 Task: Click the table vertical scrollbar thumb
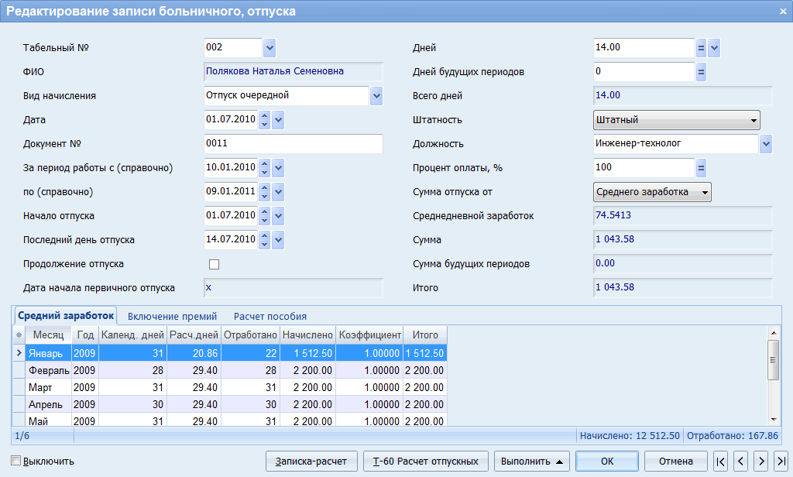coord(772,359)
